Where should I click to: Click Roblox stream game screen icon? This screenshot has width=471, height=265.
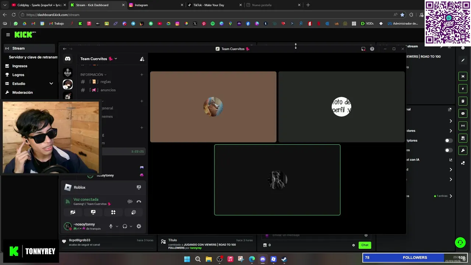pyautogui.click(x=139, y=187)
